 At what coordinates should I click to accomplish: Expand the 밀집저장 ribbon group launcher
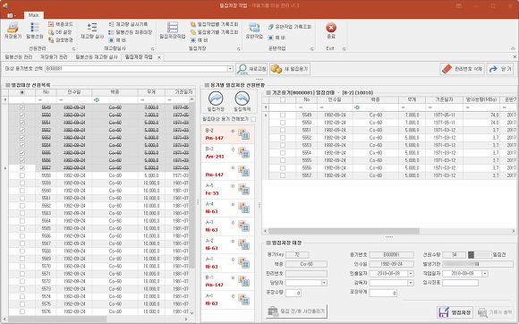[239, 48]
